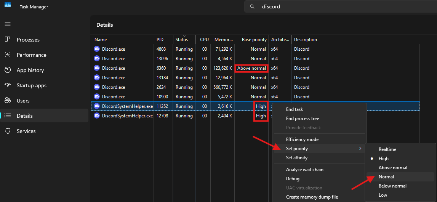Click memory value 2,616 K
437x202 pixels.
[225, 106]
